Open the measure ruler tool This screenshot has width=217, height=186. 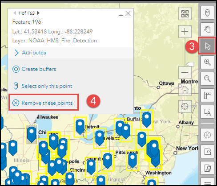[207, 95]
